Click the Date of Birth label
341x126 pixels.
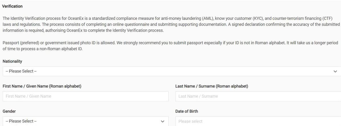187,111
